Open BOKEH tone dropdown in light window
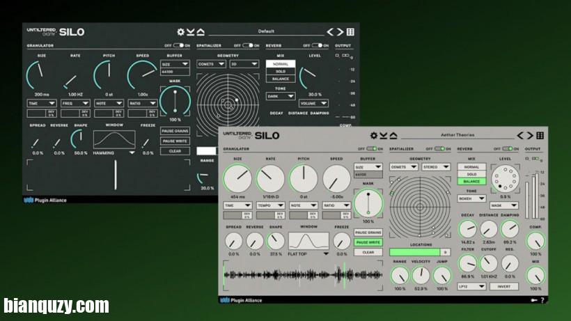The width and height of the screenshot is (571, 321). 471,198
